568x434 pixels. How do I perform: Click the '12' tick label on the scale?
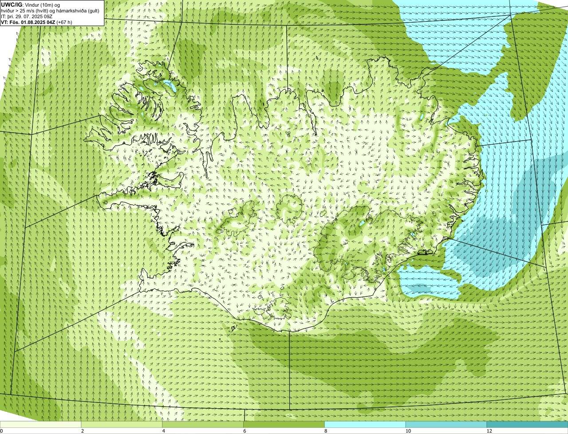489,431
